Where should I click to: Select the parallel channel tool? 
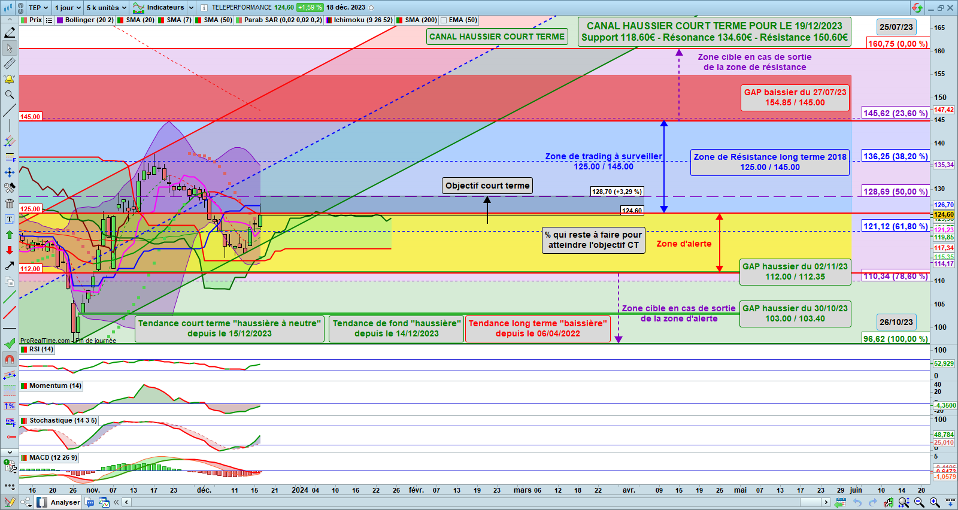[x=10, y=141]
